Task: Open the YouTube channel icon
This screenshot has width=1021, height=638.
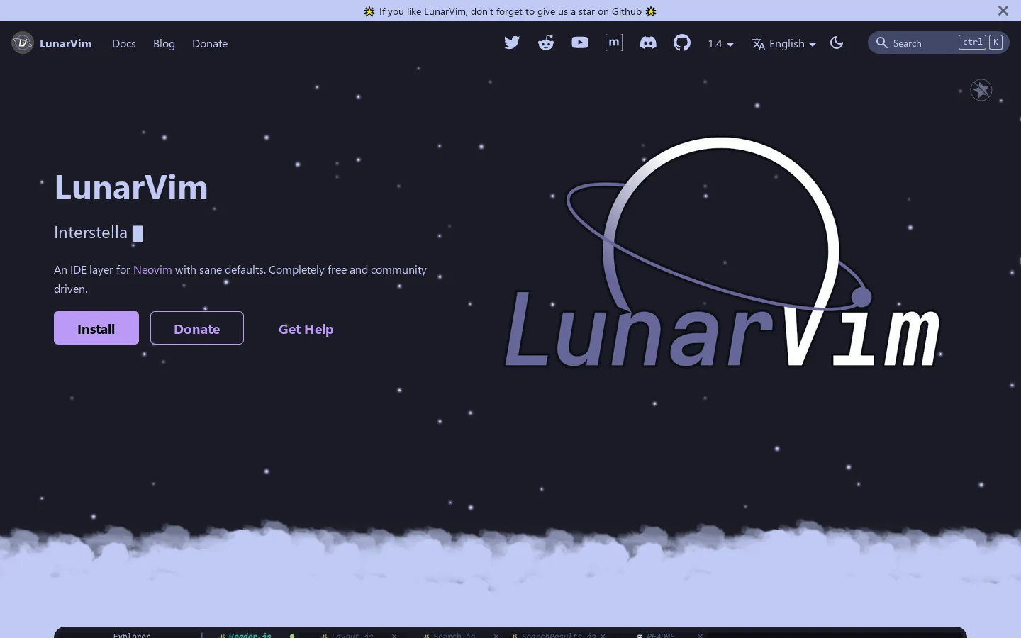Action: pos(580,43)
